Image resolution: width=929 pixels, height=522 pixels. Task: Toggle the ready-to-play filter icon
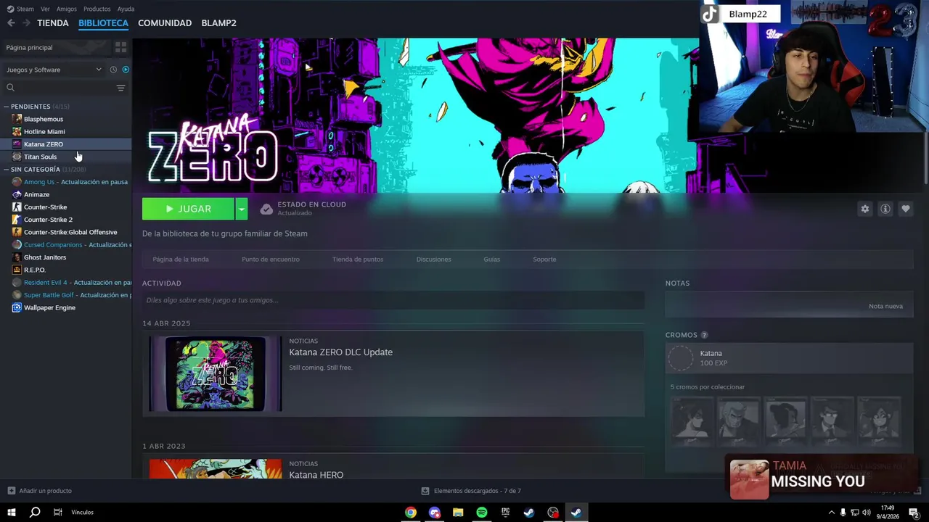tap(126, 70)
